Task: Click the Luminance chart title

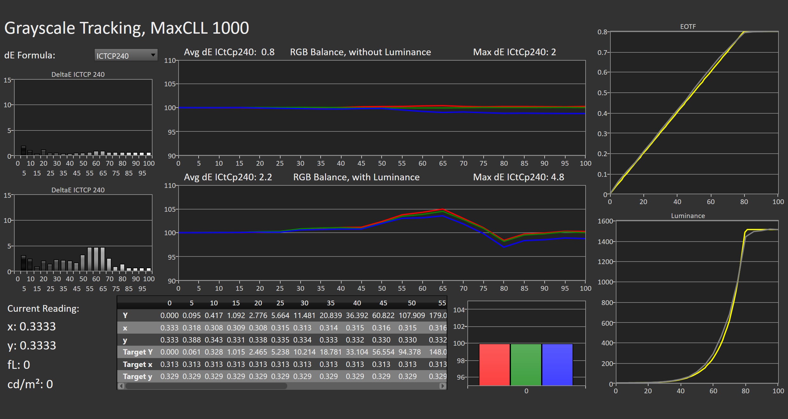Action: point(688,216)
